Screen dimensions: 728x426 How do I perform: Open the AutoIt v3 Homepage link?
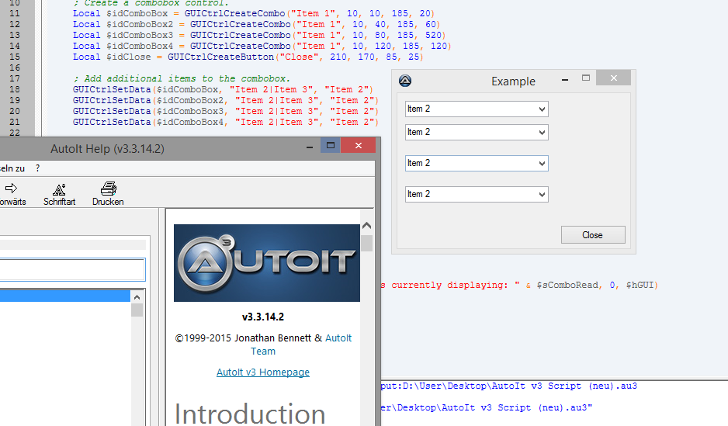[x=262, y=372]
